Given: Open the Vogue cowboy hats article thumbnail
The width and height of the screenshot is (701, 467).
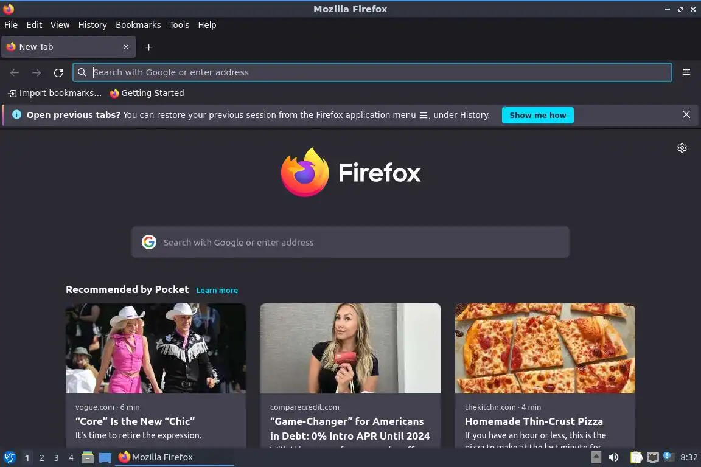Looking at the screenshot, I should click(x=156, y=348).
